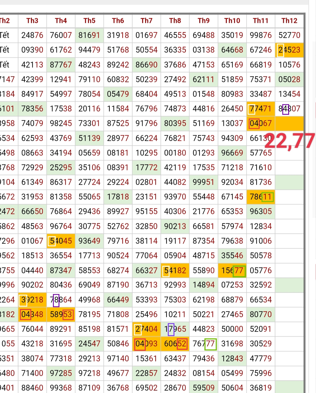316x393 pixels.
Task: Click the number 50000
Action: pos(232,329)
